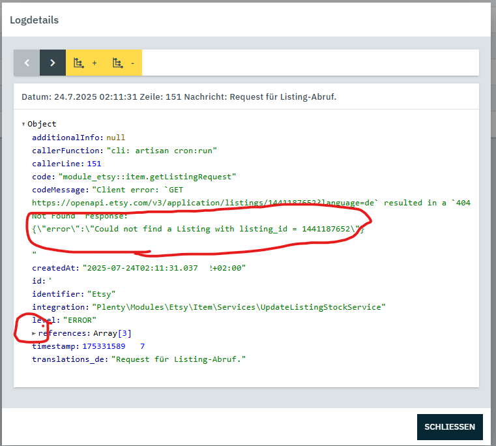Expand the references Array[3] node

pos(34,333)
